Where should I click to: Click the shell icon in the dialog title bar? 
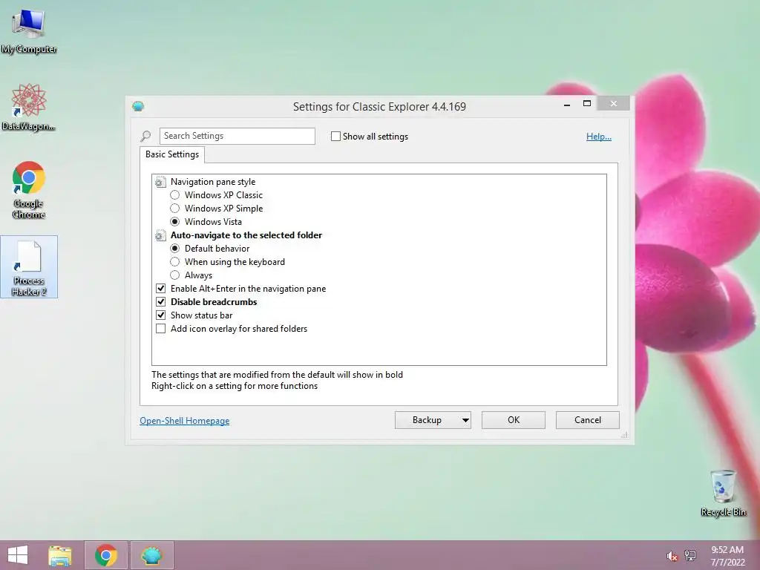(x=138, y=106)
